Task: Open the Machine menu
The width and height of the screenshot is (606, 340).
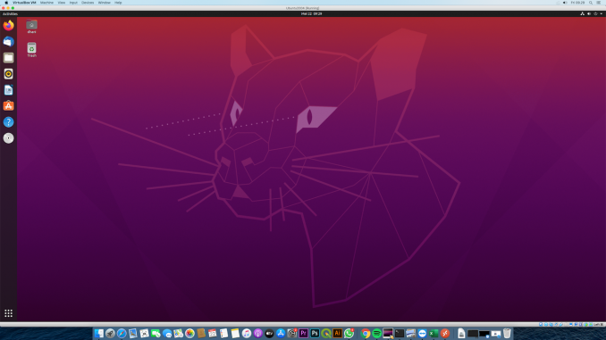Action: coord(46,3)
